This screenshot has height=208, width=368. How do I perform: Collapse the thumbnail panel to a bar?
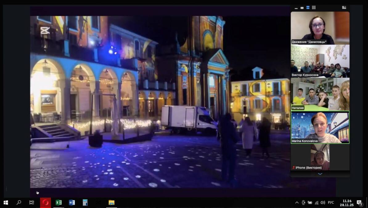[x=296, y=7]
